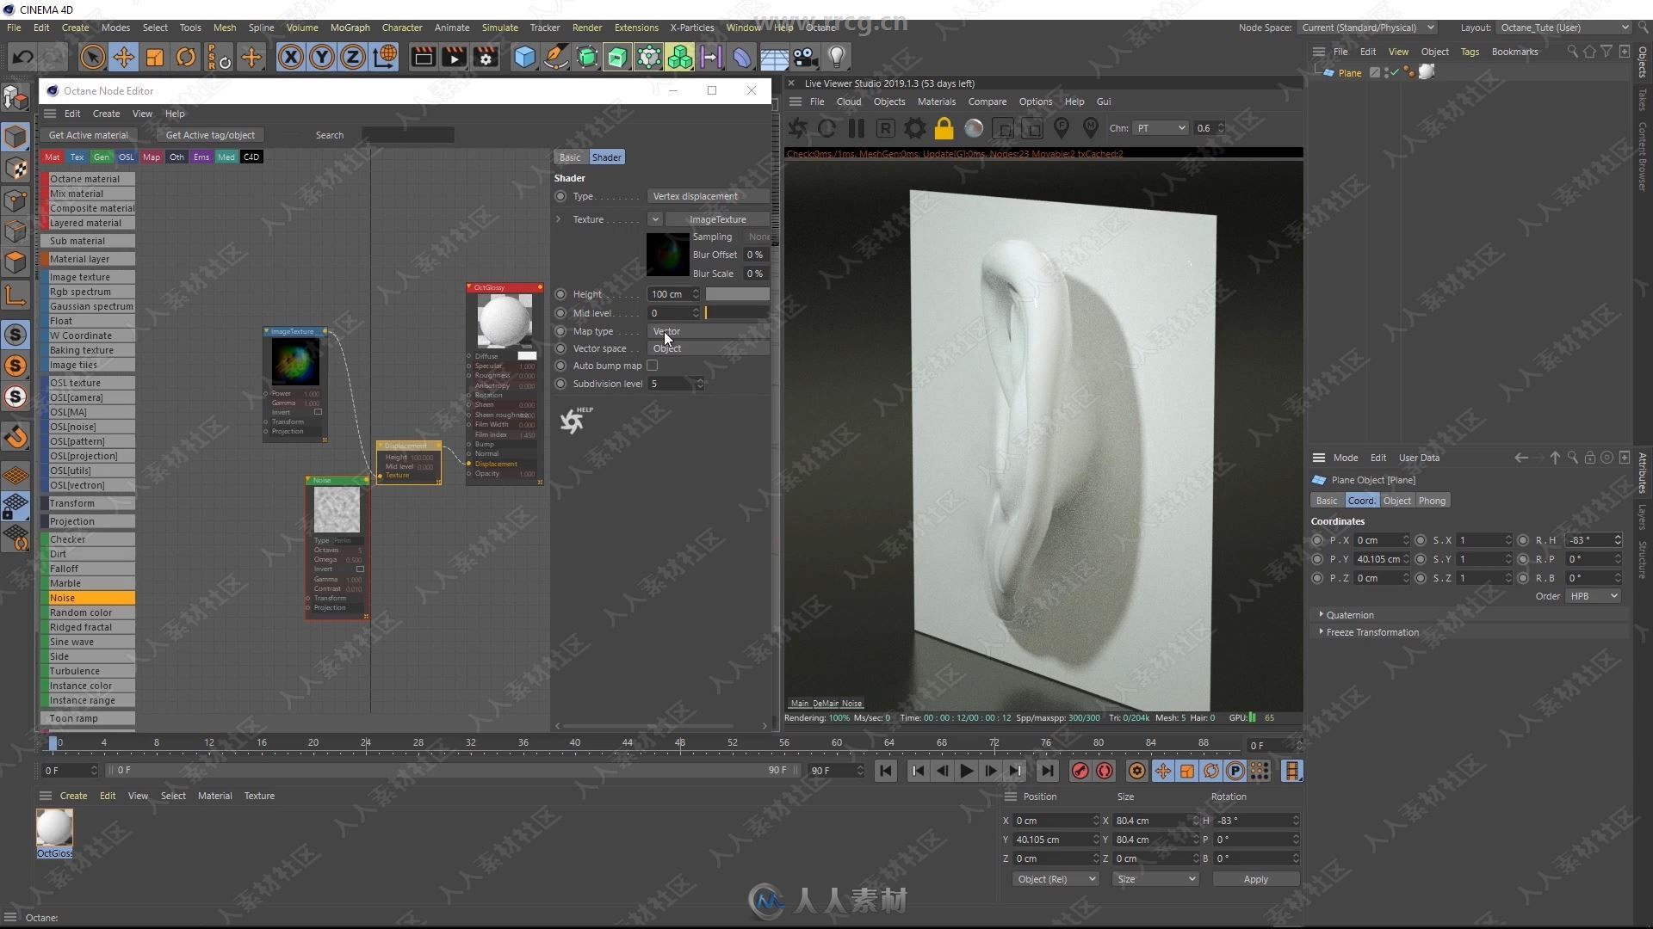Screen dimensions: 1653x929
Task: Pause the Live Viewer render
Action: click(856, 128)
